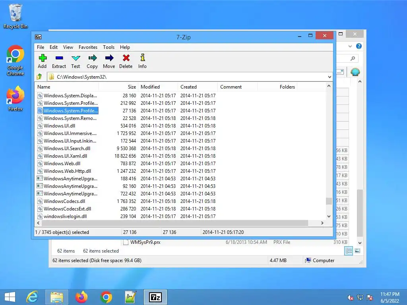Screen dimensions: 407x305
Task: Expand the Explorer ribbon chevron
Action: [350, 46]
